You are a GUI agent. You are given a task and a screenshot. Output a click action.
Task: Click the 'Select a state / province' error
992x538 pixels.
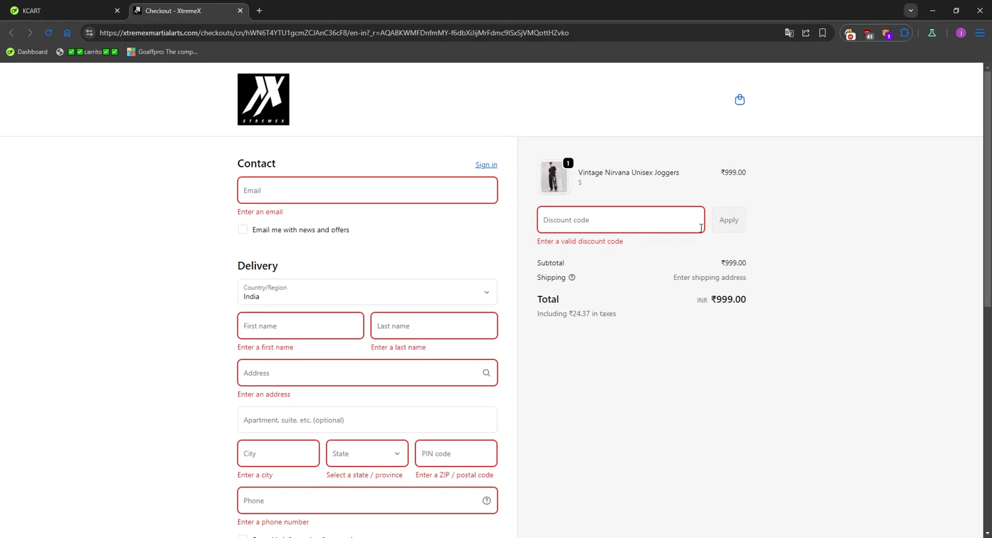[x=364, y=474]
